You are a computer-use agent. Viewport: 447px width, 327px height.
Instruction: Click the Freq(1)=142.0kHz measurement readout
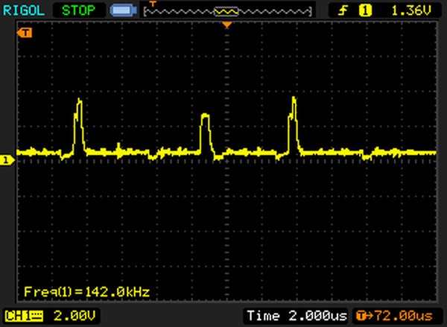pyautogui.click(x=86, y=291)
